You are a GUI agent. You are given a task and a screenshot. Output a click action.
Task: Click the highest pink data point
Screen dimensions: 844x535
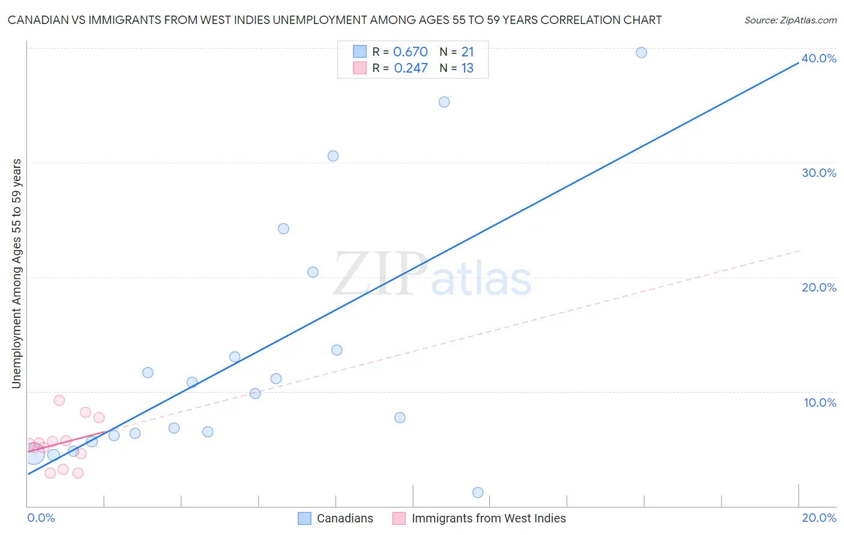pos(59,400)
